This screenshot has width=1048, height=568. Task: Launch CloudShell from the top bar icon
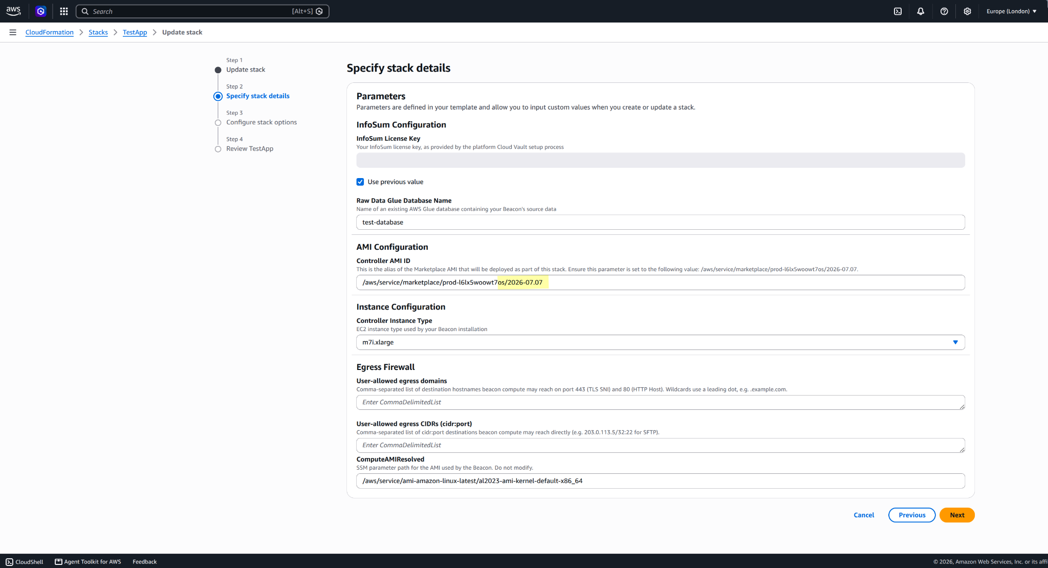click(898, 11)
